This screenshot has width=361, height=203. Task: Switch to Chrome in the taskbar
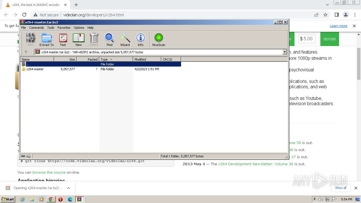click(x=51, y=199)
